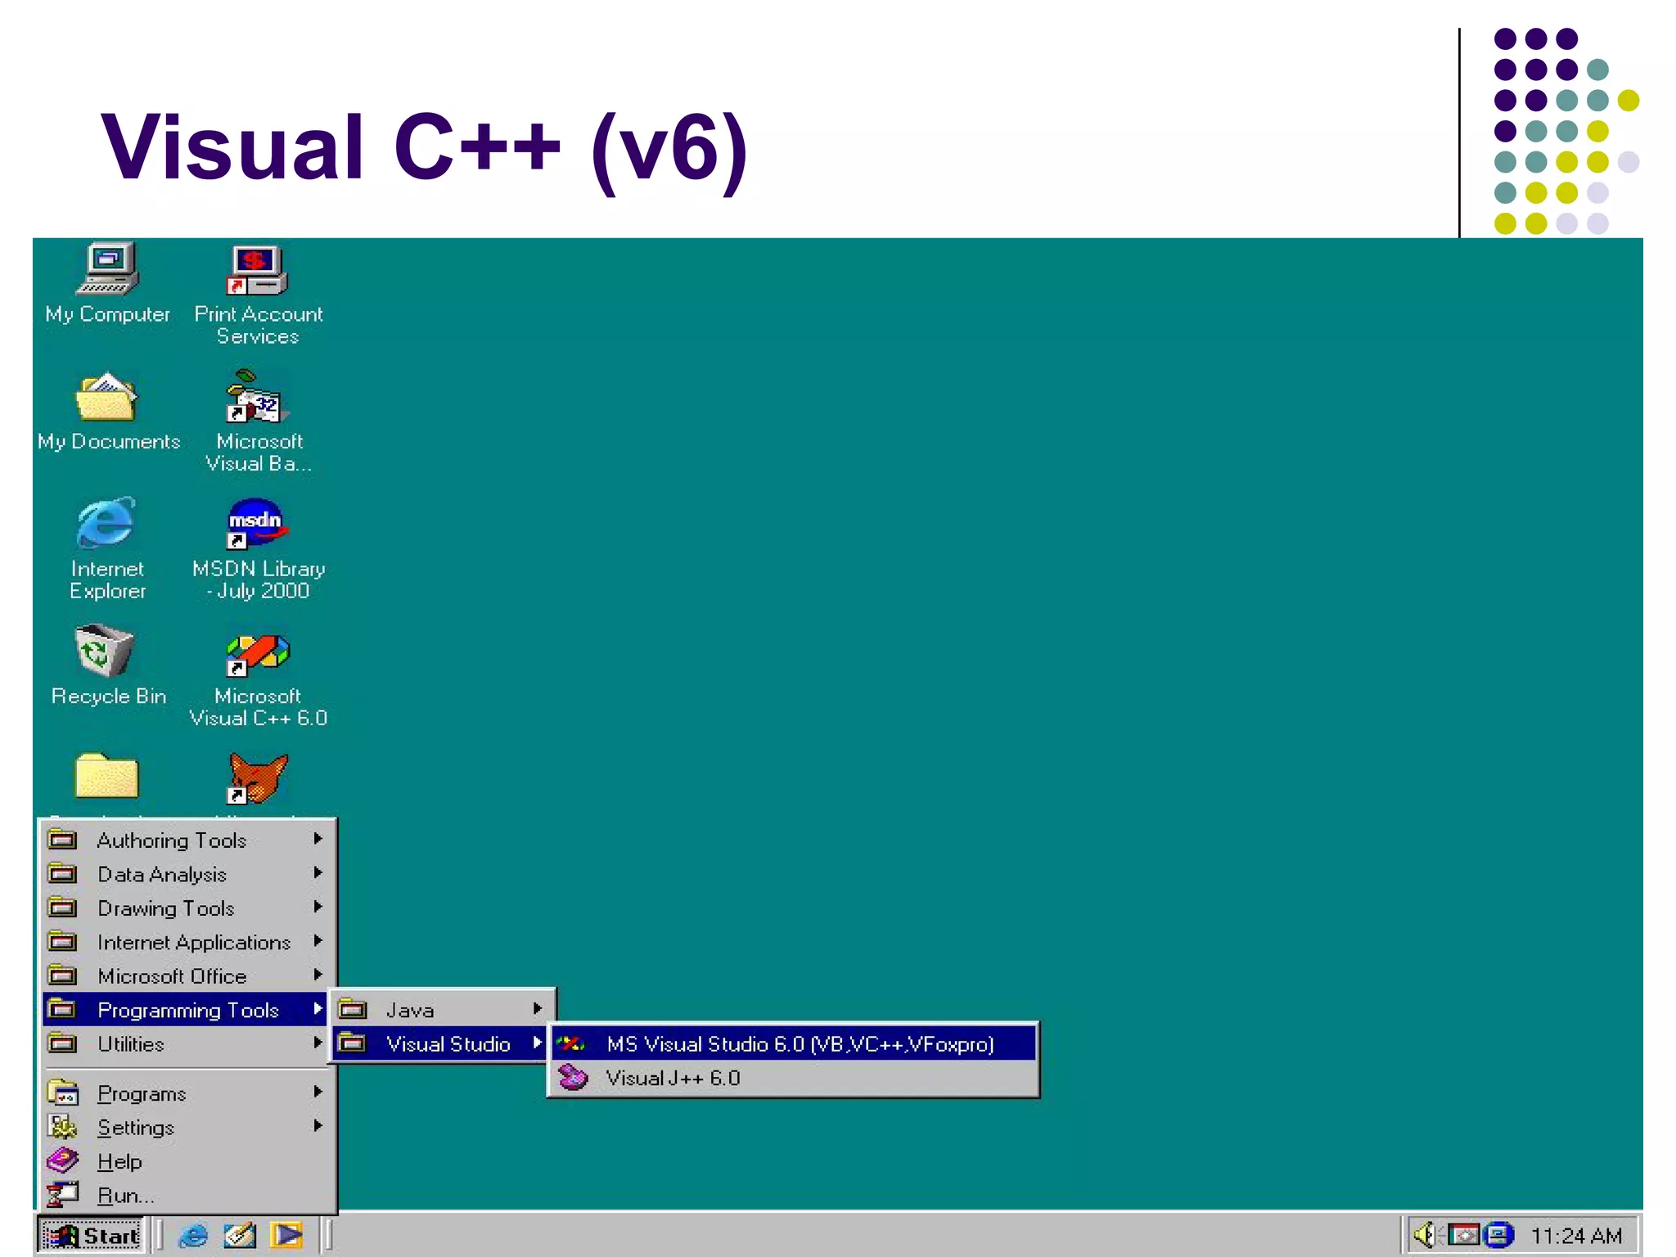Expand Microsoft Office submenu arrow
The width and height of the screenshot is (1676, 1257).
click(x=318, y=975)
